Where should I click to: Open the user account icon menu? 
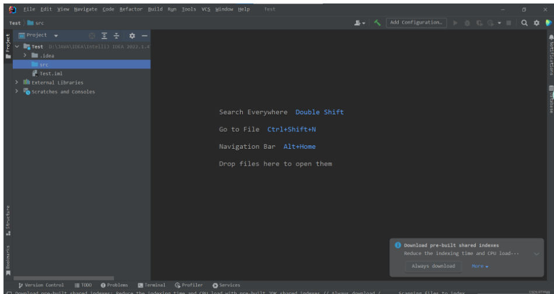pos(360,23)
